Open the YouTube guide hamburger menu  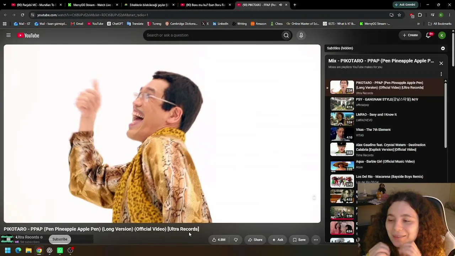9,35
